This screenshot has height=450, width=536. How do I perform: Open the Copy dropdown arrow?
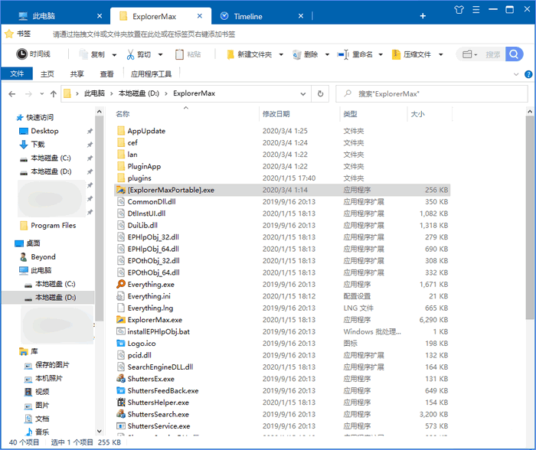[114, 54]
